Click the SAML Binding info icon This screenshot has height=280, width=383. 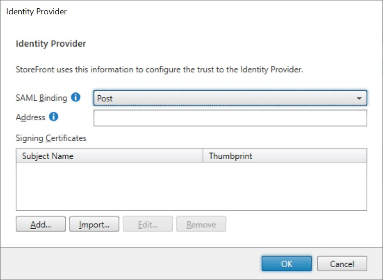(75, 98)
